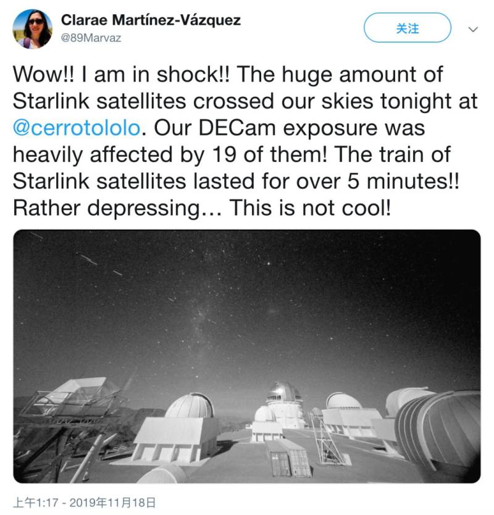Open the @cerrotololo mention link
This screenshot has width=494, height=515.
click(x=77, y=128)
